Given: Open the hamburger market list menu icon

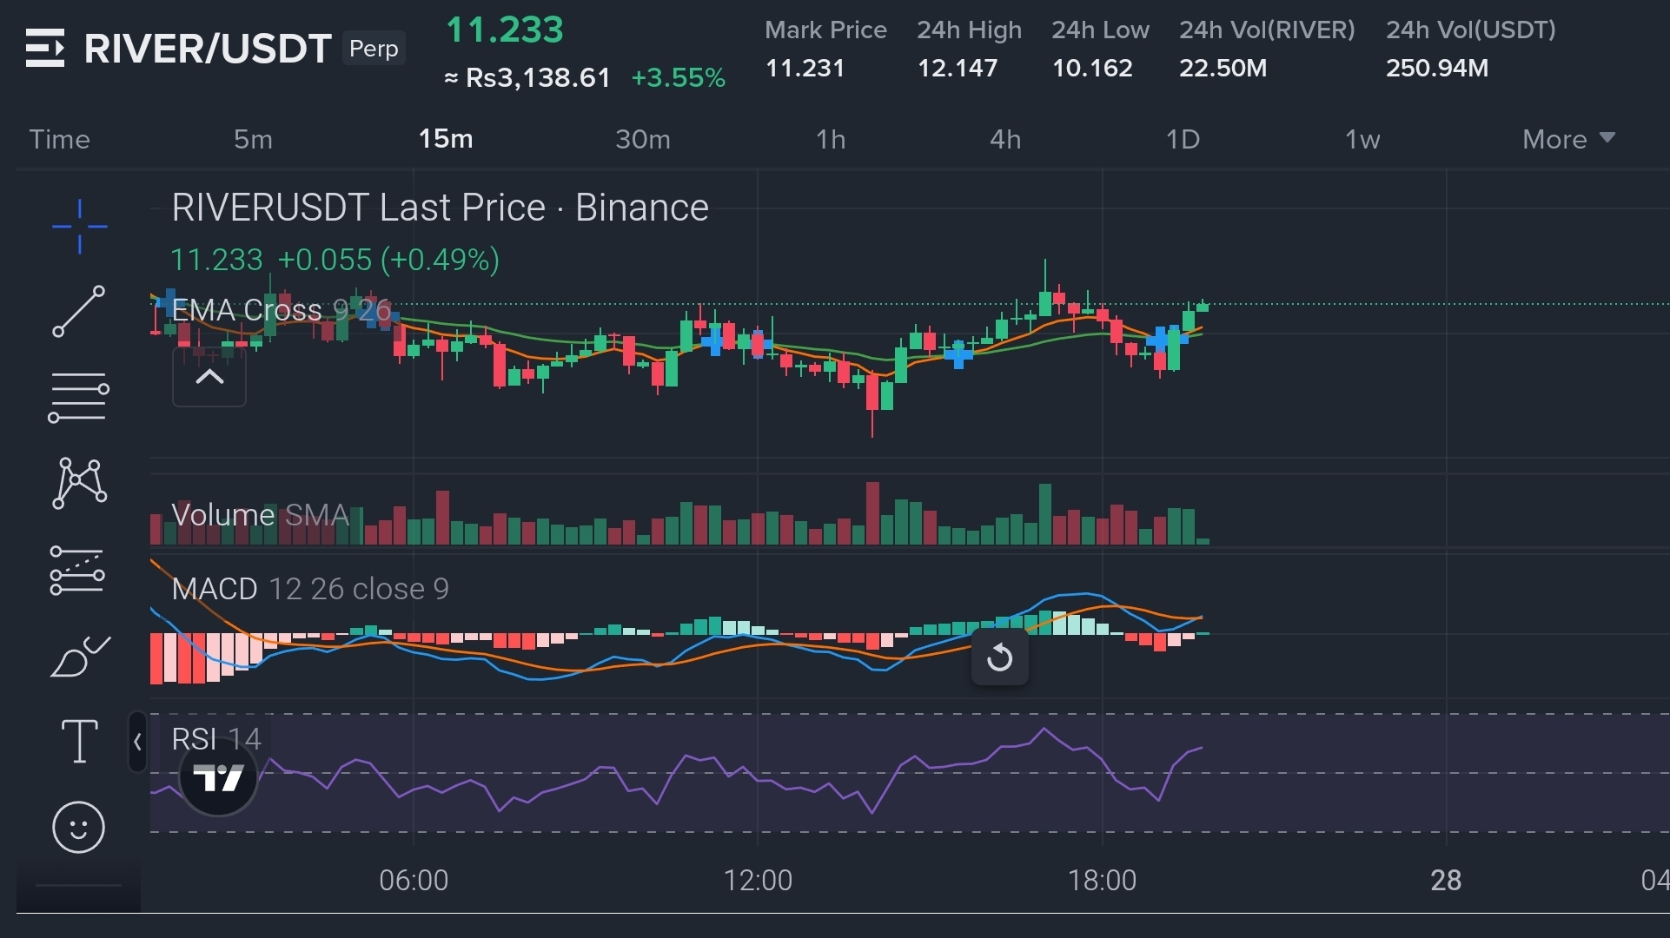Looking at the screenshot, I should click(x=45, y=48).
